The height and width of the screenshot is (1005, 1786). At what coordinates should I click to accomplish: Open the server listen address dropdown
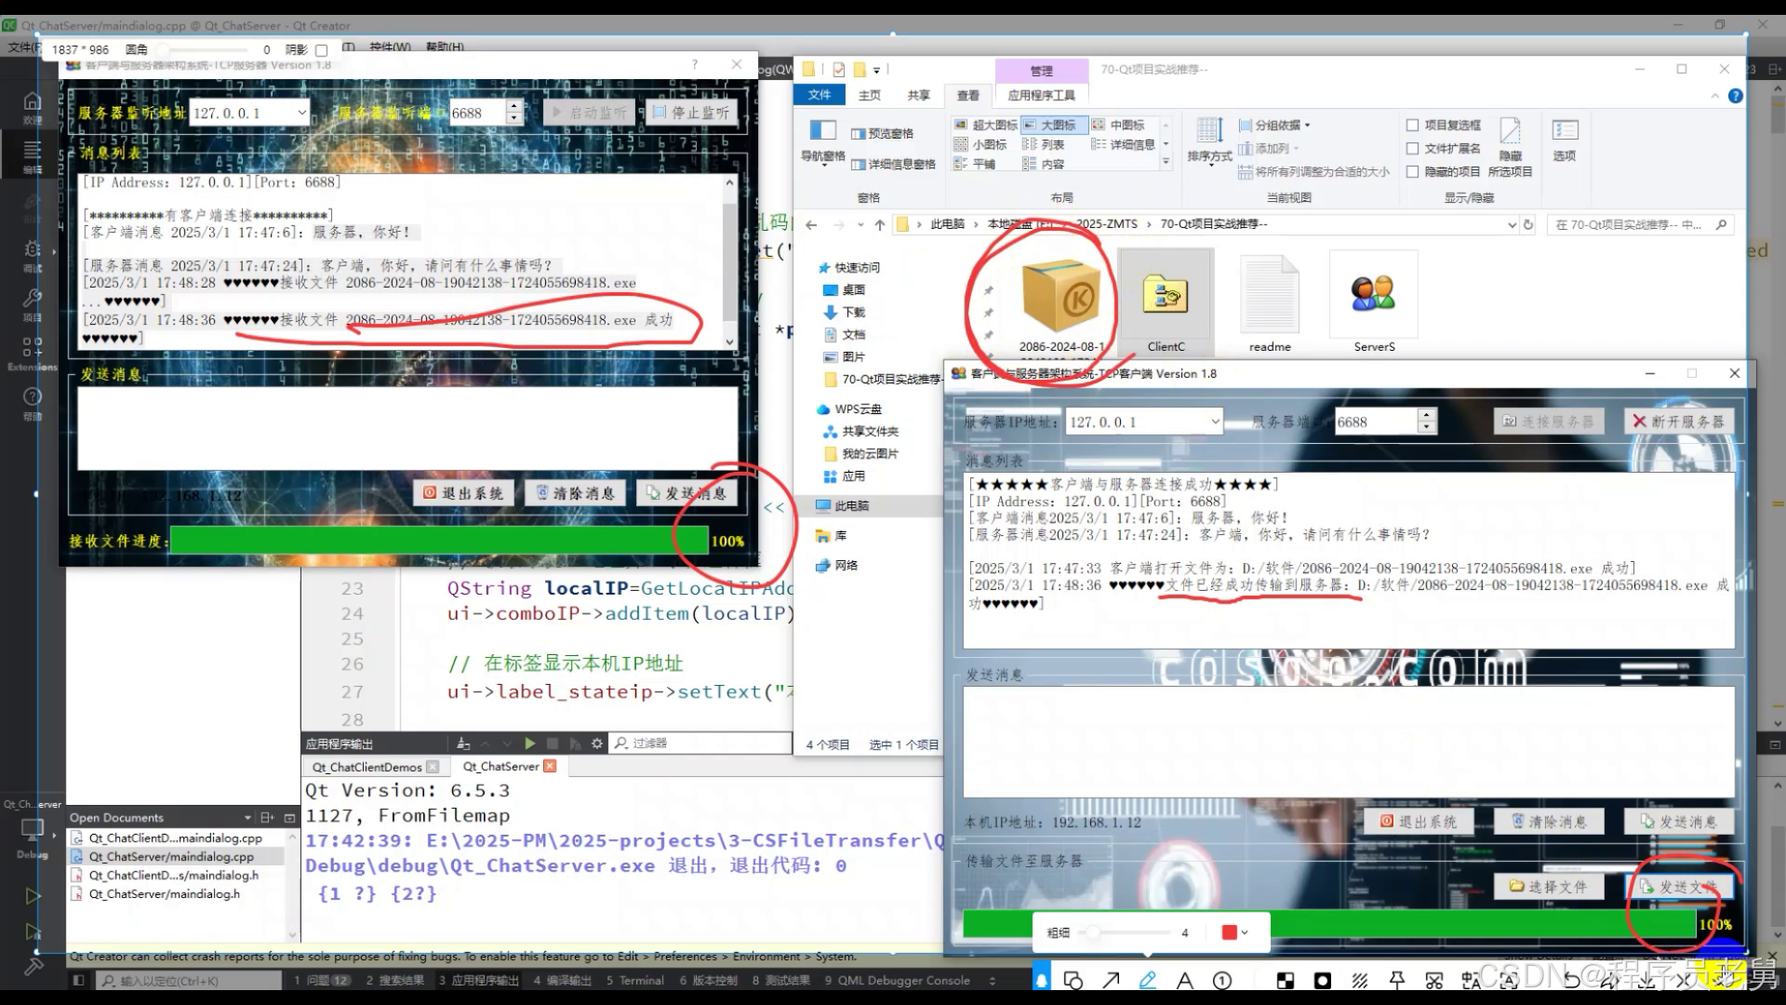click(301, 113)
